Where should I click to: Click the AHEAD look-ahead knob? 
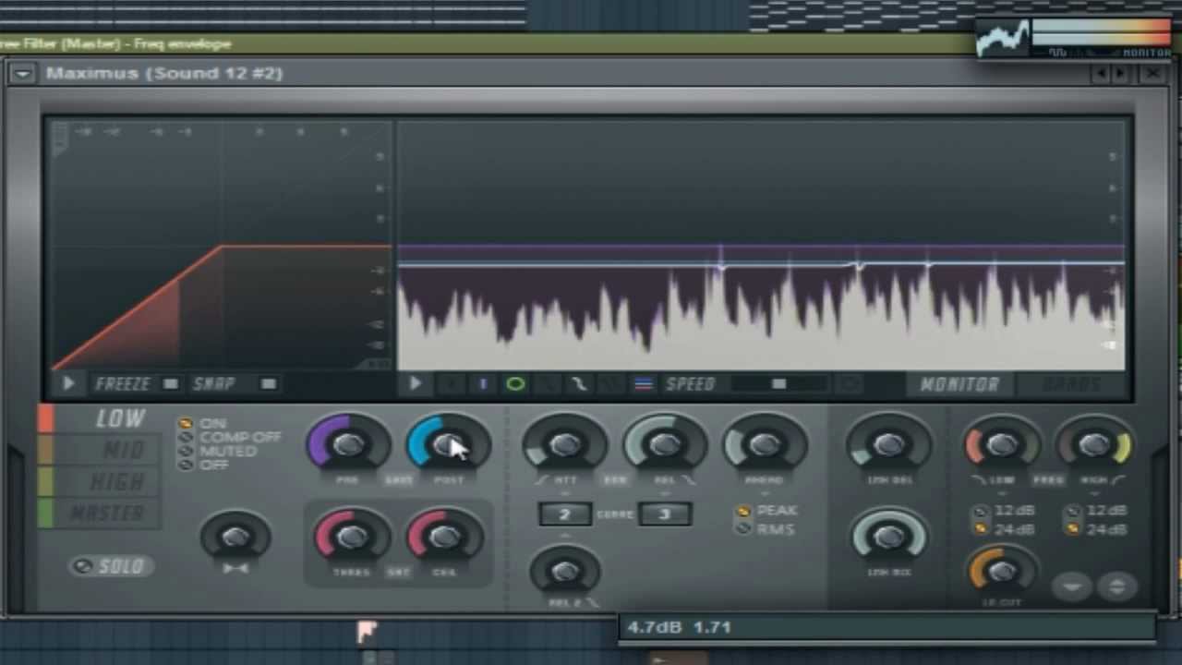pyautogui.click(x=765, y=444)
